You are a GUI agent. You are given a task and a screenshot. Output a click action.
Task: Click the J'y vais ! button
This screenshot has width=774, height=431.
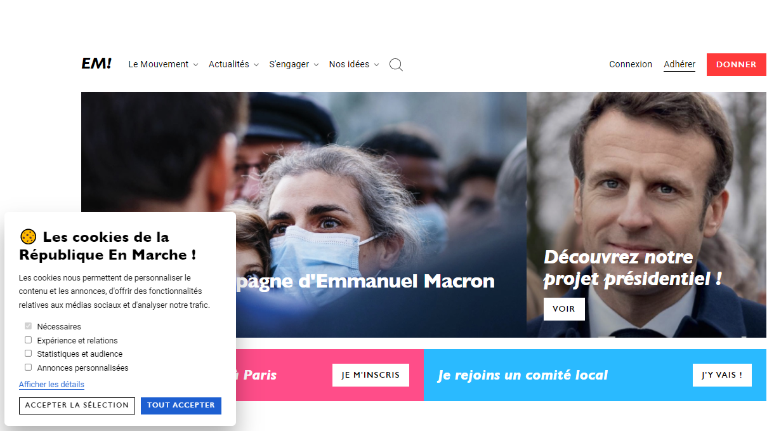[722, 375]
